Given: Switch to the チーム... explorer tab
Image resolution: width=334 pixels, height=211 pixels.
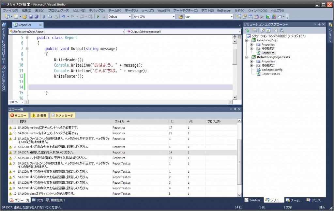Looking at the screenshot, I should pos(294,200).
